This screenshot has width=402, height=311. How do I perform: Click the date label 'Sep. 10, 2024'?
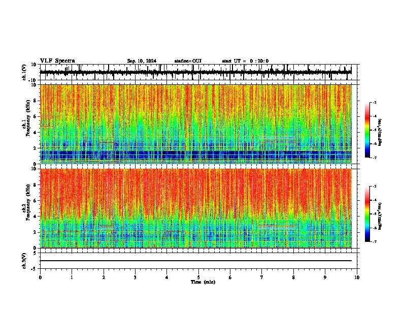(142, 61)
